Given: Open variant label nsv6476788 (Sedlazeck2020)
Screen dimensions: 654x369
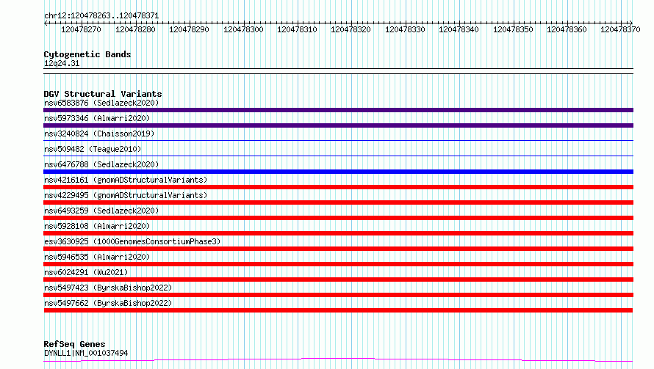Looking at the screenshot, I should coord(101,164).
